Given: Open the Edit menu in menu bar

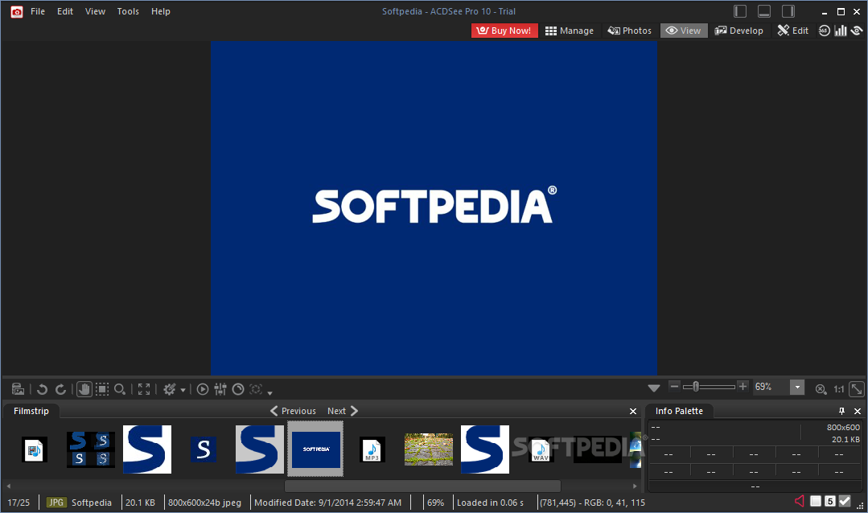Looking at the screenshot, I should coord(65,11).
